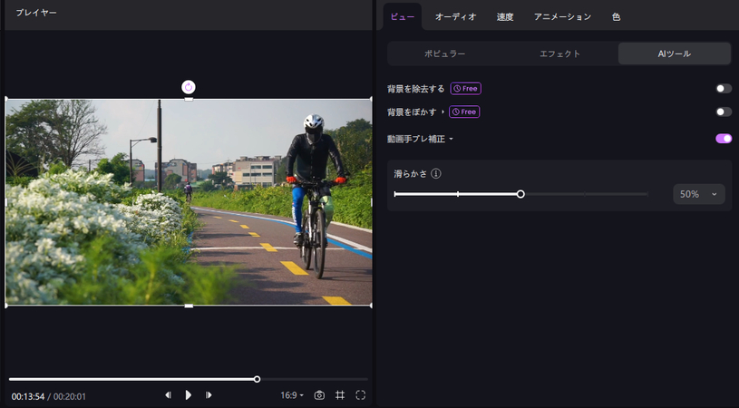The image size is (739, 408).
Task: Click the Free badge next to 背景を除去する
Action: click(x=465, y=89)
